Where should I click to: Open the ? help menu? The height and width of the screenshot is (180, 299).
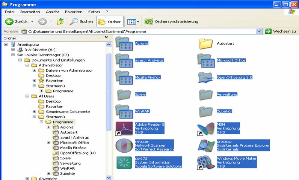click(x=107, y=12)
